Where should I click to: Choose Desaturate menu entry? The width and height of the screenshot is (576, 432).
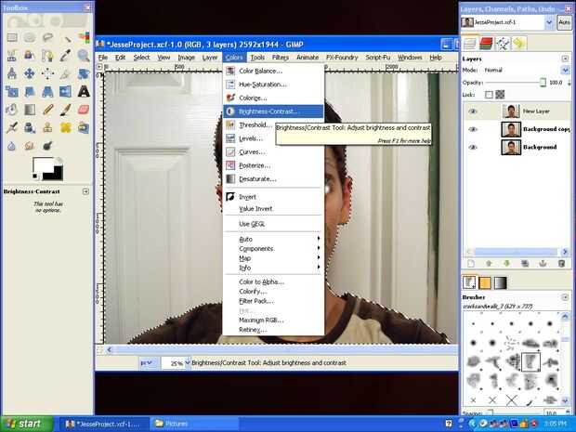[x=273, y=179]
